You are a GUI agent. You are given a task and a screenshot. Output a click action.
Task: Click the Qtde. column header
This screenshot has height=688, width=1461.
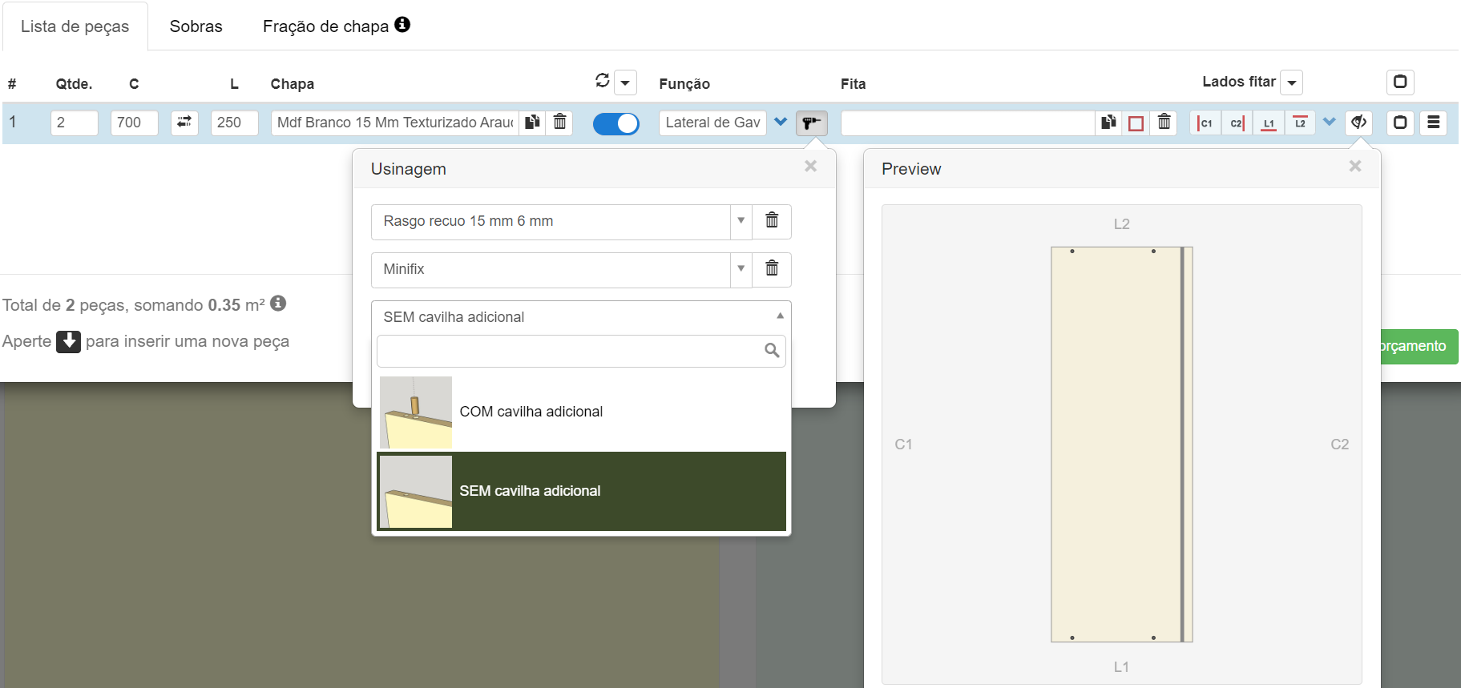(x=74, y=84)
